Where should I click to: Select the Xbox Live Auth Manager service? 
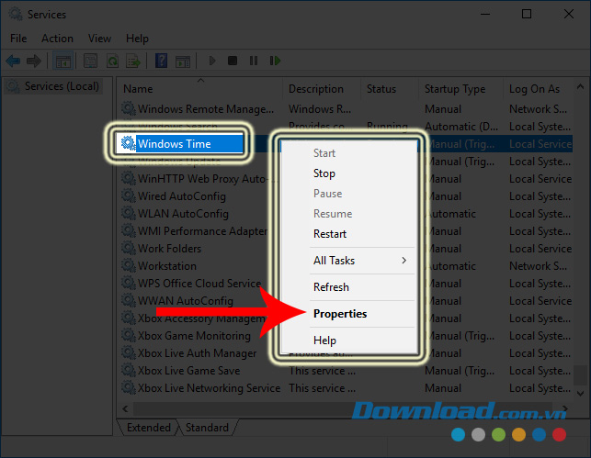197,353
